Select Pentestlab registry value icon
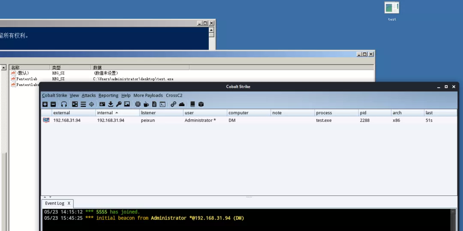The image size is (463, 231). [x=13, y=79]
